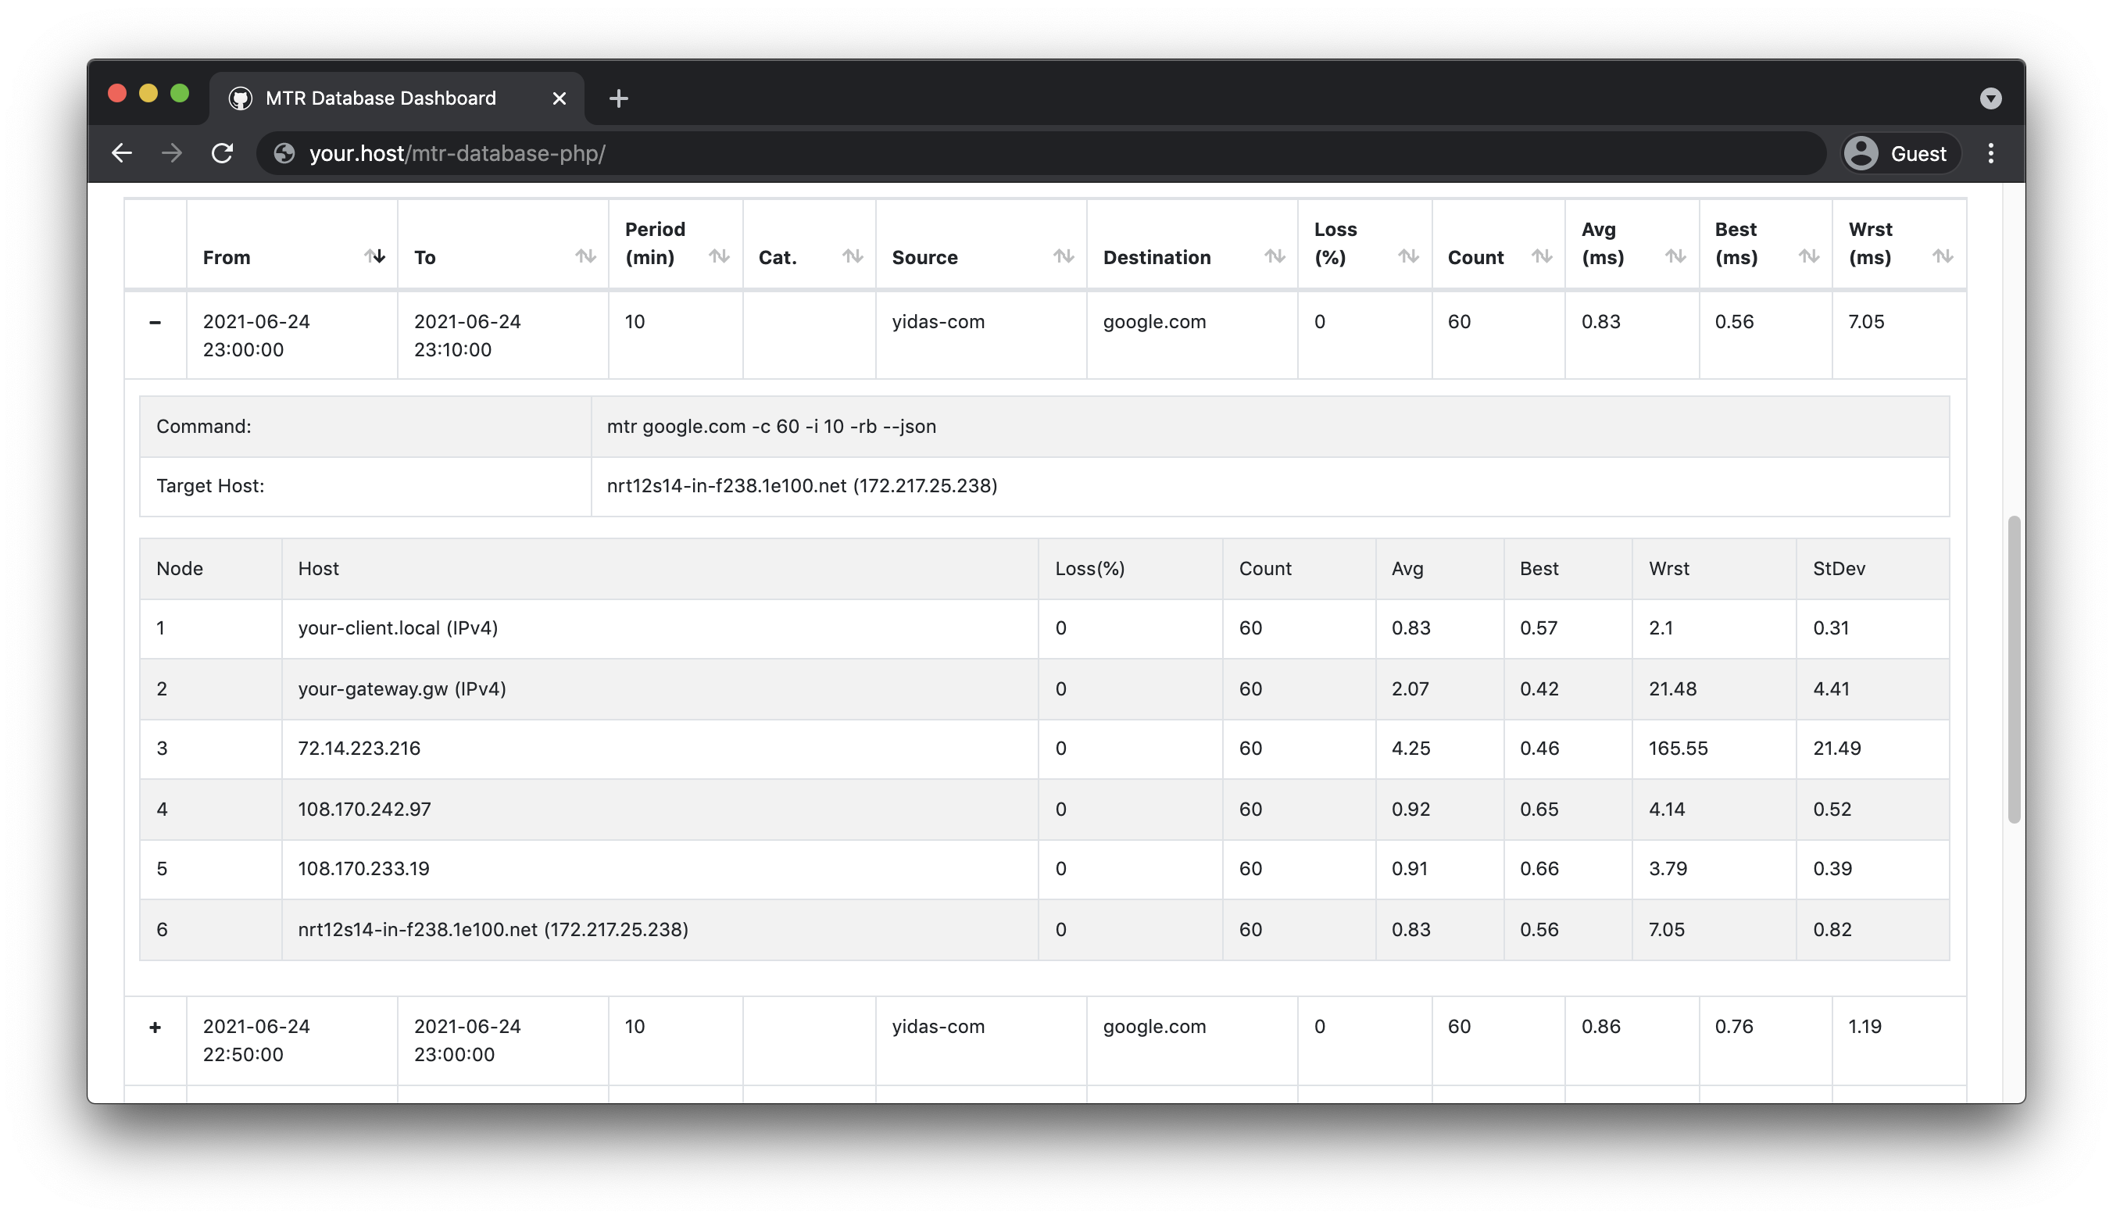The height and width of the screenshot is (1219, 2113).
Task: Sort by Avg (ms) column
Action: (1675, 256)
